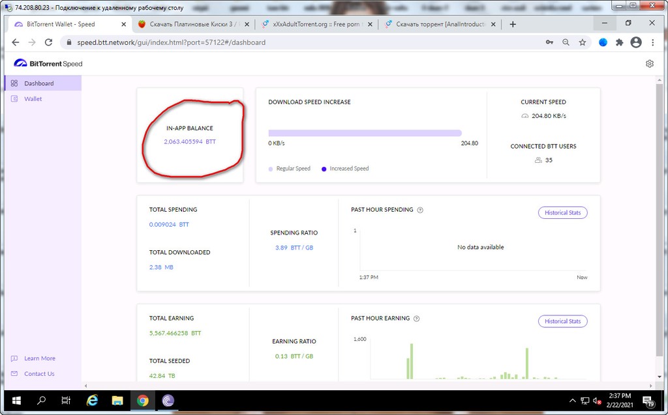Open Windows taskbar search
Screen dimensions: 668x415
(x=41, y=401)
